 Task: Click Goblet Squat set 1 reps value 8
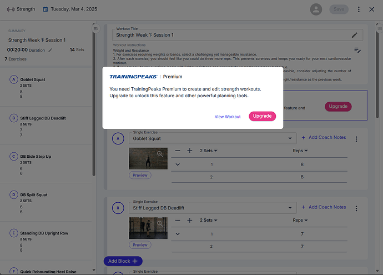click(x=302, y=164)
